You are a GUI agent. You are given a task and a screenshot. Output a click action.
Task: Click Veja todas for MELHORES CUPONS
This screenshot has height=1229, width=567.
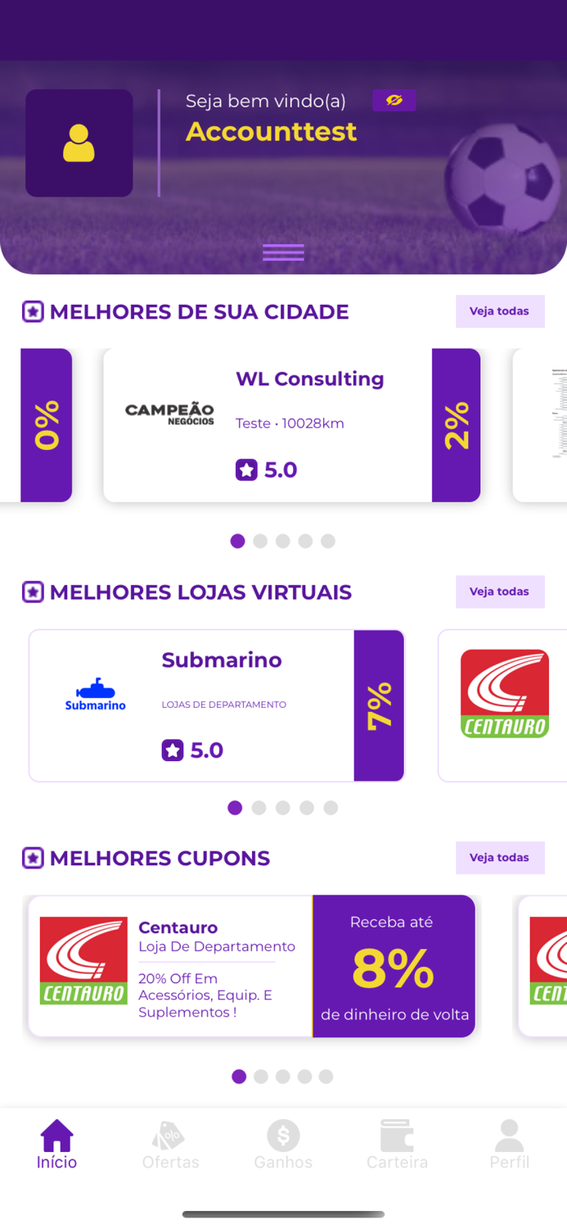click(500, 857)
